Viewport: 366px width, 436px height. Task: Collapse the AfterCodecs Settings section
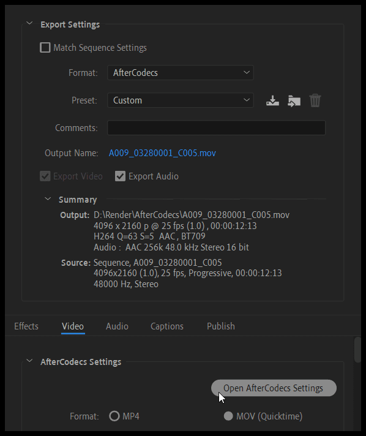click(29, 361)
